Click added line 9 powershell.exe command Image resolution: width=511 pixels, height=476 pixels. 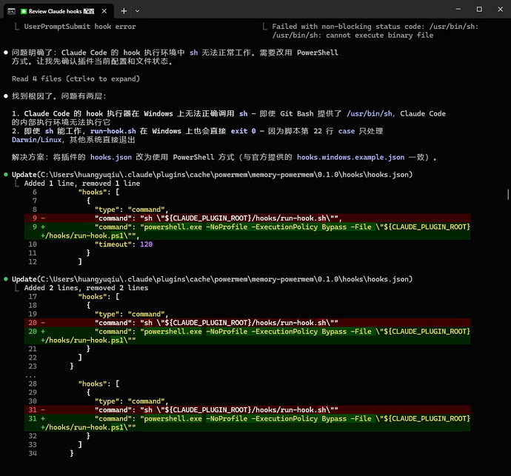pyautogui.click(x=247, y=231)
